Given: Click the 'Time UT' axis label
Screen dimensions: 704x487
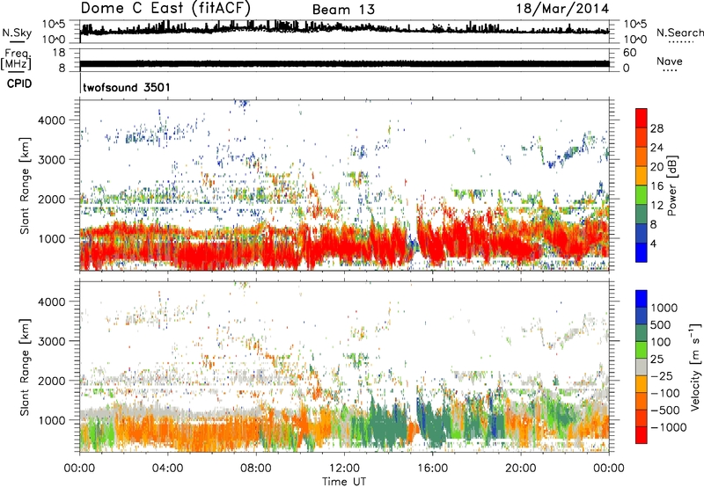Looking at the screenshot, I should click(344, 482).
